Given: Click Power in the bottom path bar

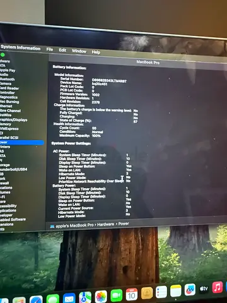Looking at the screenshot, I should coord(124,223).
